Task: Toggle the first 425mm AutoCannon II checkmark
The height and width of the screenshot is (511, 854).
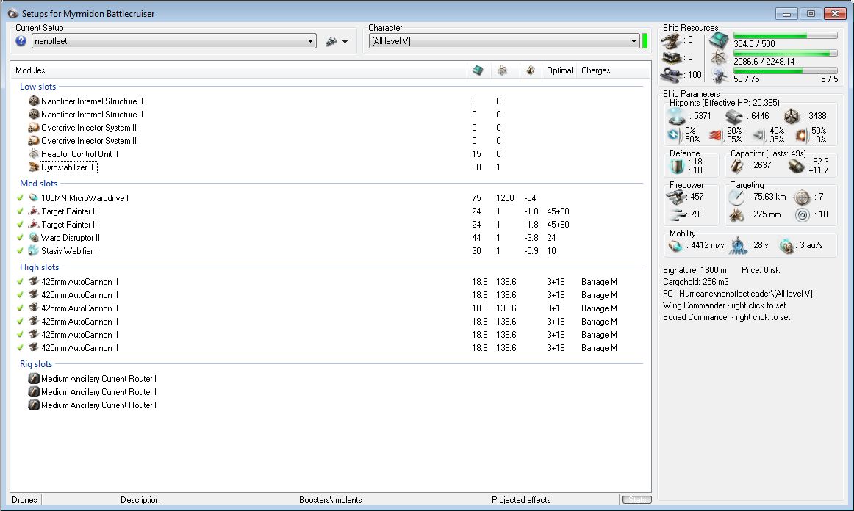Action: tap(20, 282)
